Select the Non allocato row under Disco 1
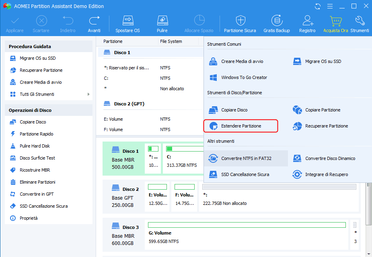This screenshot has height=257, width=372. (x=151, y=89)
